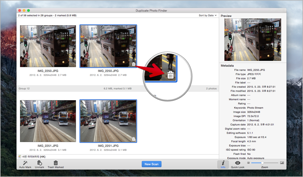
Task: Click '6.2 MB, marked 3.1 MB' group text
Action: (118, 89)
